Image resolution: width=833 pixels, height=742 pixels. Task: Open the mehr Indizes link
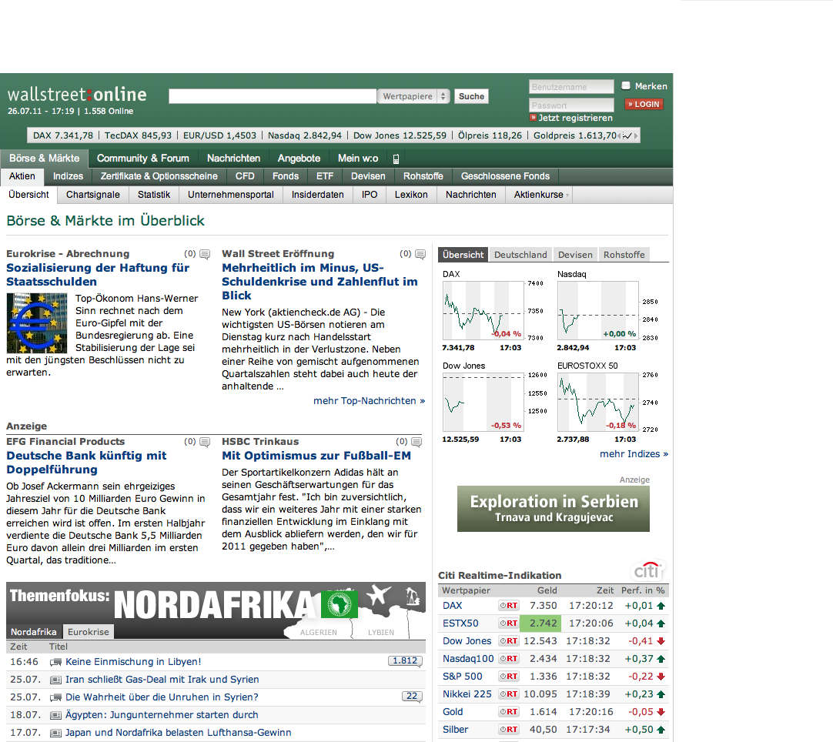click(x=634, y=454)
